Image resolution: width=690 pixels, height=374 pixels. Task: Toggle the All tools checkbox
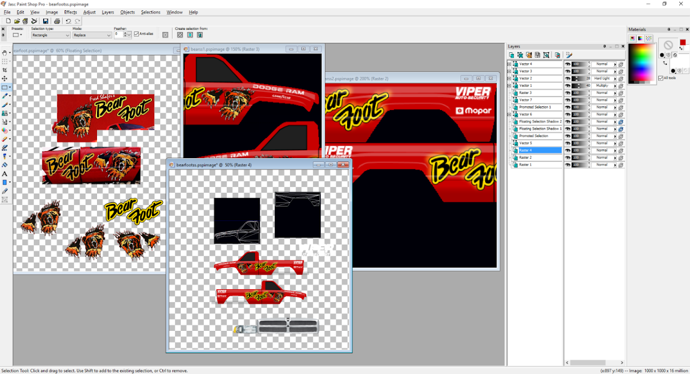point(661,78)
